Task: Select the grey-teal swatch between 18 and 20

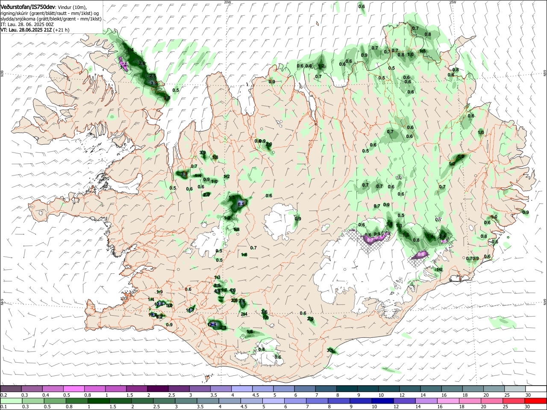Action: pos(473,389)
